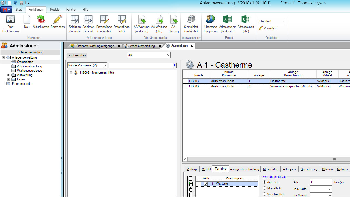Open the Module ribbon tab
Viewport: 350px width, 197px height.
point(55,10)
